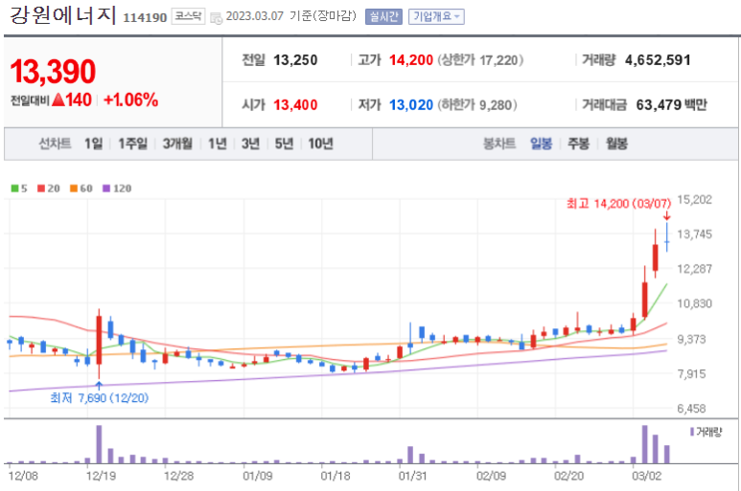Click the 하한가 9,280 lower limit text
Screen dimensions: 741x491
[476, 104]
